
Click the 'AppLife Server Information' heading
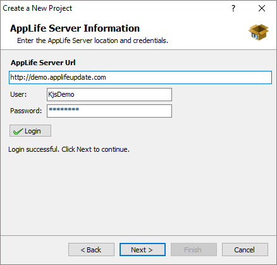click(75, 28)
